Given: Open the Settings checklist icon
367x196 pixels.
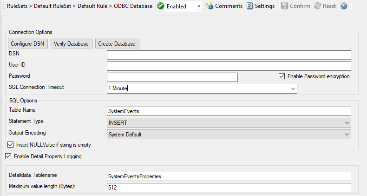Looking at the screenshot, I should (250, 7).
